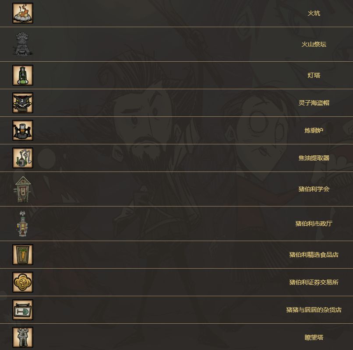Viewport: 353px width, 350px height.
Task: Select the city hall building icon
Action: tap(22, 224)
